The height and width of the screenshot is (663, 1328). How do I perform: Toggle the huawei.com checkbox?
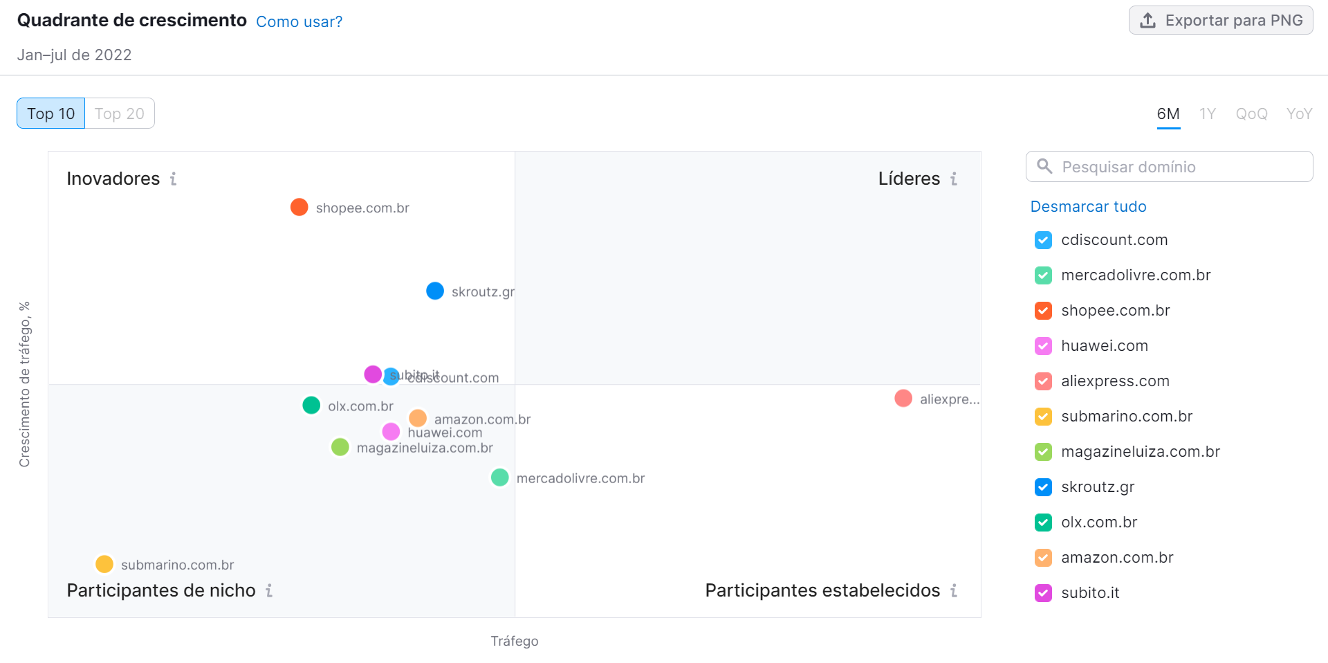point(1043,346)
